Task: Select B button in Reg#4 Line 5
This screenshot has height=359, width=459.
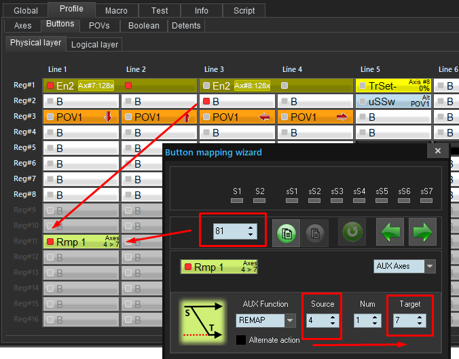Action: [x=393, y=132]
